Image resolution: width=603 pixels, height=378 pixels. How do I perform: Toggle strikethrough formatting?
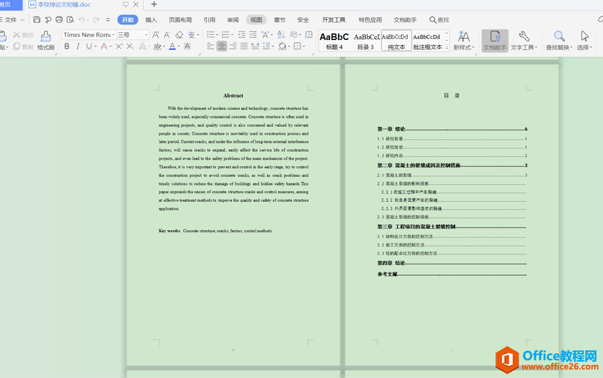104,46
